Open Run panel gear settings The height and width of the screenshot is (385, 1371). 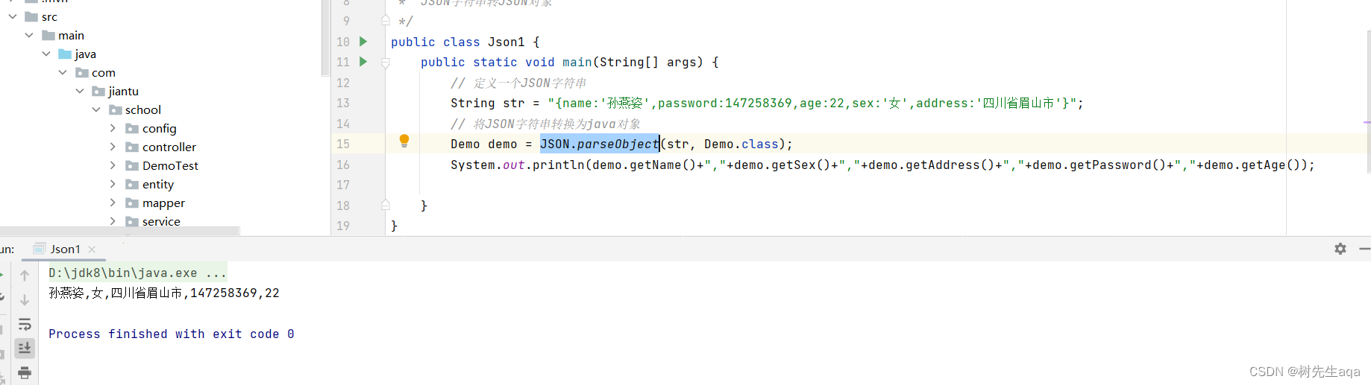1340,249
